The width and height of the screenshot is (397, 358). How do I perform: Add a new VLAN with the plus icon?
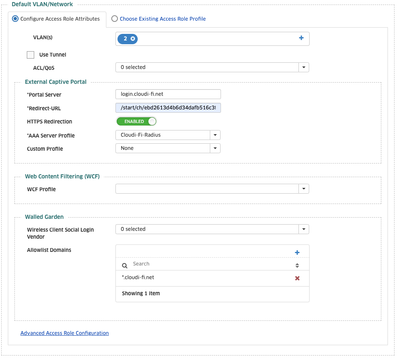point(301,38)
